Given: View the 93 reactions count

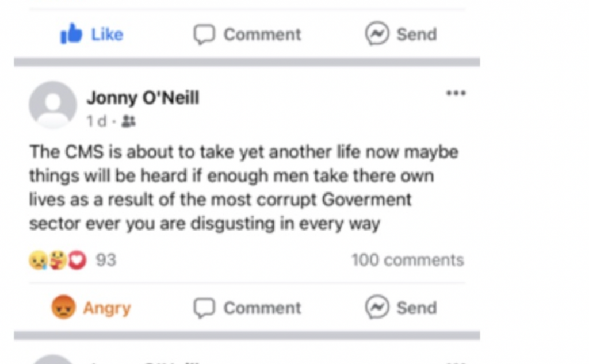Looking at the screenshot, I should pyautogui.click(x=106, y=260).
